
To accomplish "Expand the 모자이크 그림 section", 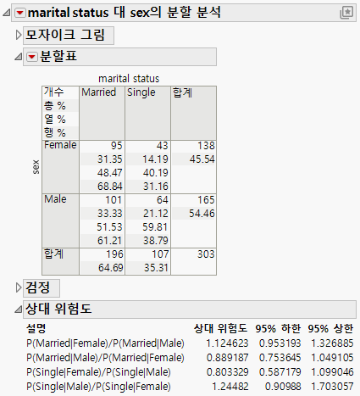I will pyautogui.click(x=19, y=35).
